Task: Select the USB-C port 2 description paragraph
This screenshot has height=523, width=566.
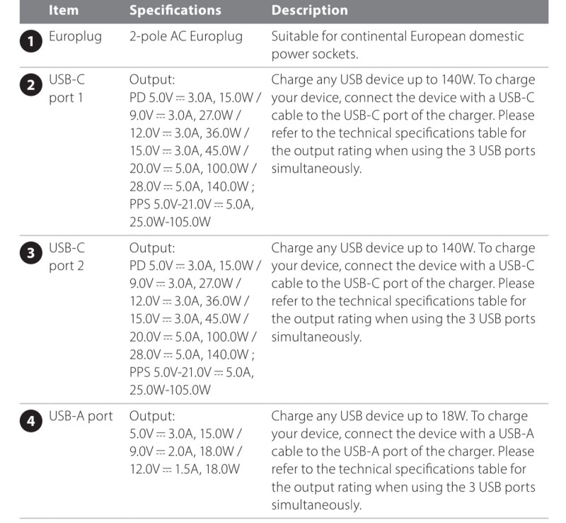Action: pos(403,292)
